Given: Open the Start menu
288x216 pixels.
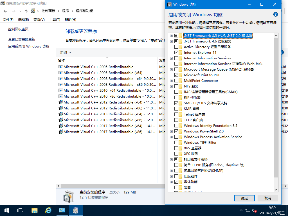Looking at the screenshot, I should tap(6, 210).
